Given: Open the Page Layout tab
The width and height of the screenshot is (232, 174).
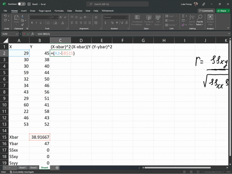Looking at the screenshot, I should (x=45, y=11).
